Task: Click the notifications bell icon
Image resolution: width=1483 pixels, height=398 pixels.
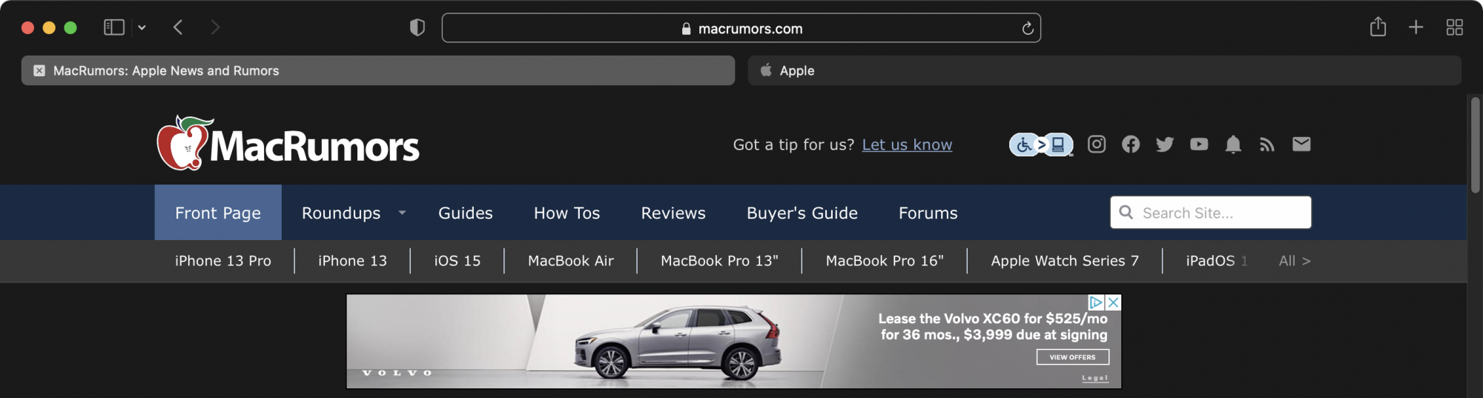Action: tap(1232, 144)
